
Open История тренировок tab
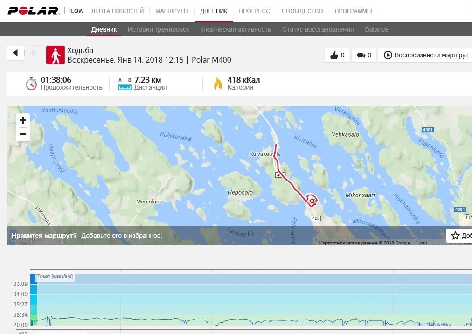(x=158, y=29)
